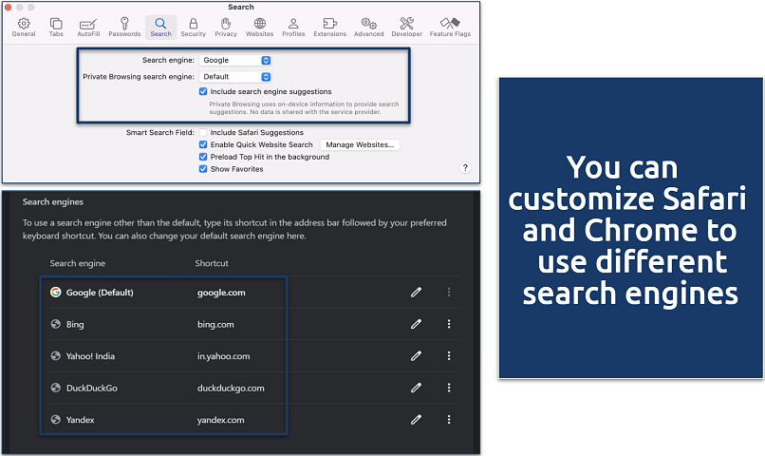The height and width of the screenshot is (456, 765).
Task: Open the Extensions preferences pane
Action: click(329, 28)
